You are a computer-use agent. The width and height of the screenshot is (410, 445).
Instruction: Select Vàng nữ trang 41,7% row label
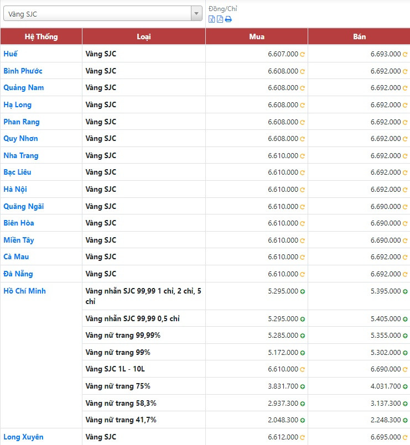tap(121, 420)
